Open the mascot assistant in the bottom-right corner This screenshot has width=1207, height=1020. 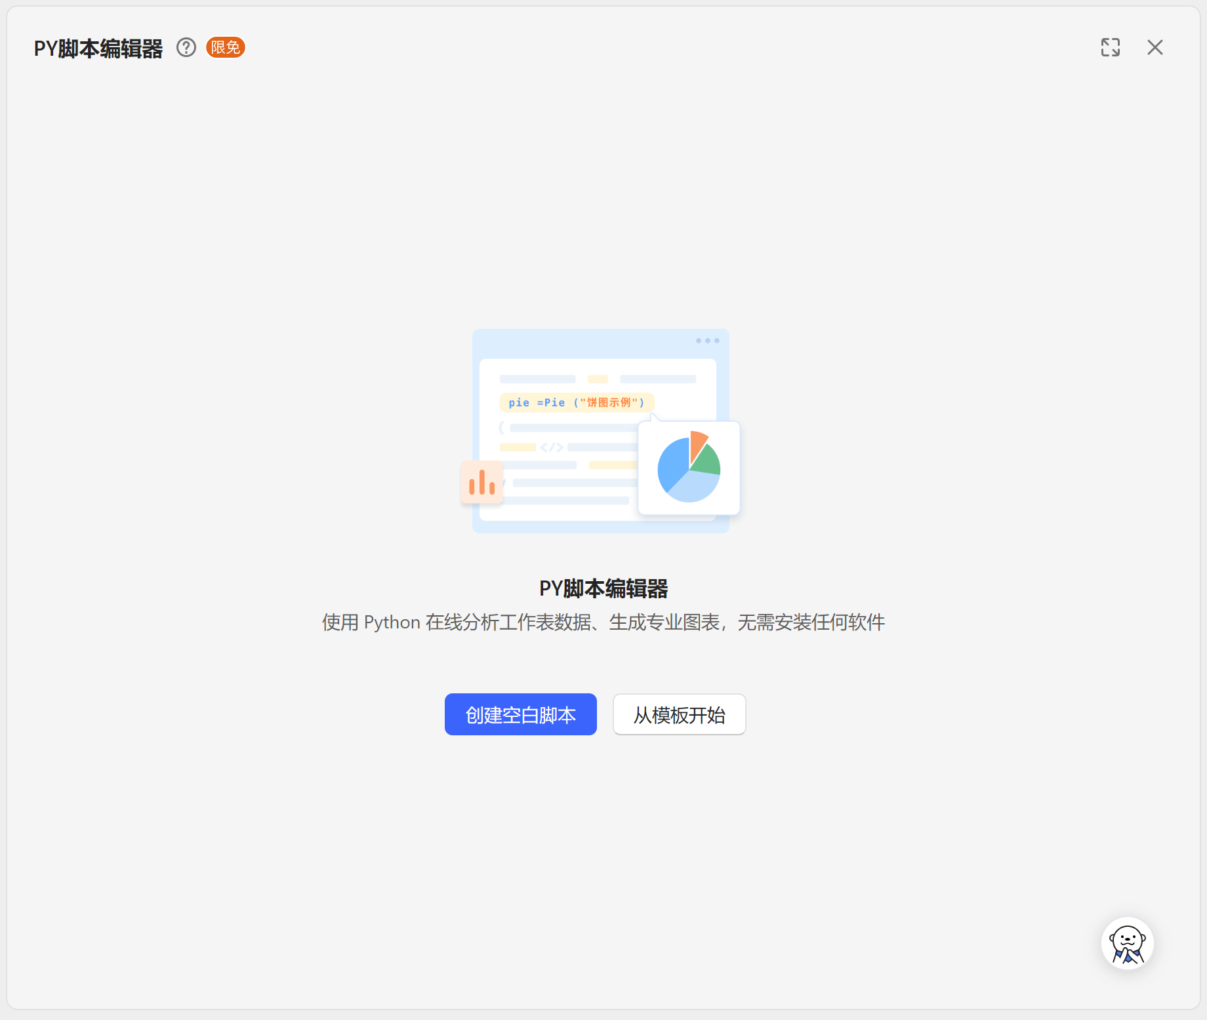coord(1127,943)
